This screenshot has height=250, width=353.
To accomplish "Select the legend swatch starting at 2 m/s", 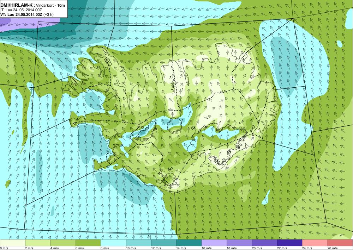I will 38,243.
